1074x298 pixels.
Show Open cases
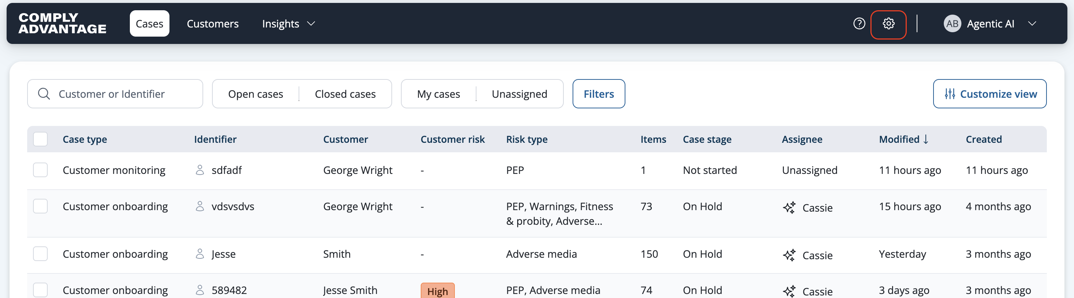tap(256, 94)
